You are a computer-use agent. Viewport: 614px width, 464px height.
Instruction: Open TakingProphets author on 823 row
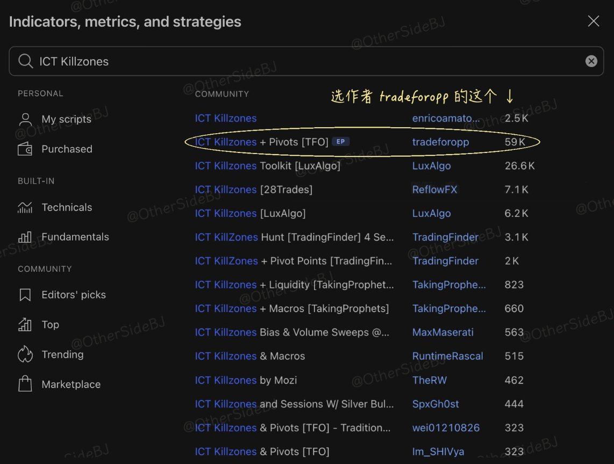449,285
